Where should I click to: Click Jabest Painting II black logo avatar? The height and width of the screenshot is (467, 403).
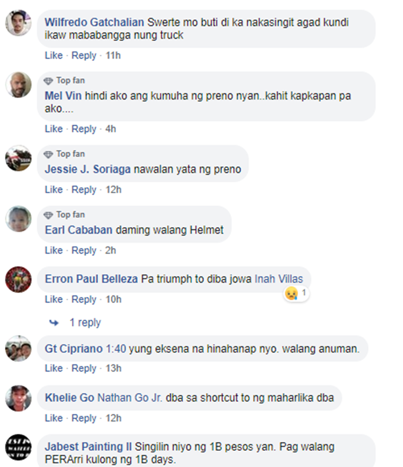point(18,447)
